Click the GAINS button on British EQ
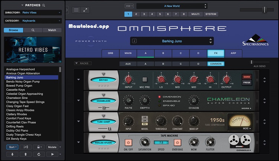The height and width of the screenshot is (161, 279). 247,77
